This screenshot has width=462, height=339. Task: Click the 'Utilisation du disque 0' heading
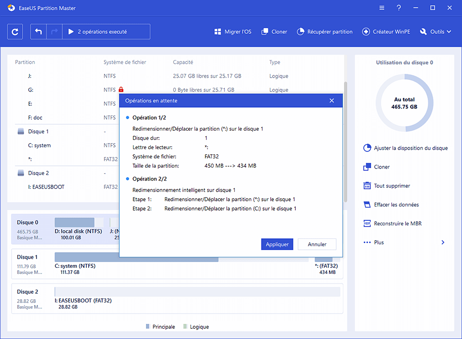(404, 62)
